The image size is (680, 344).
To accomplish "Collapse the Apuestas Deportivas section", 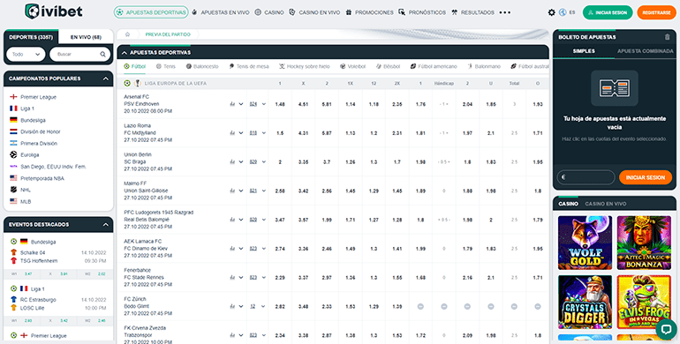I will point(125,53).
